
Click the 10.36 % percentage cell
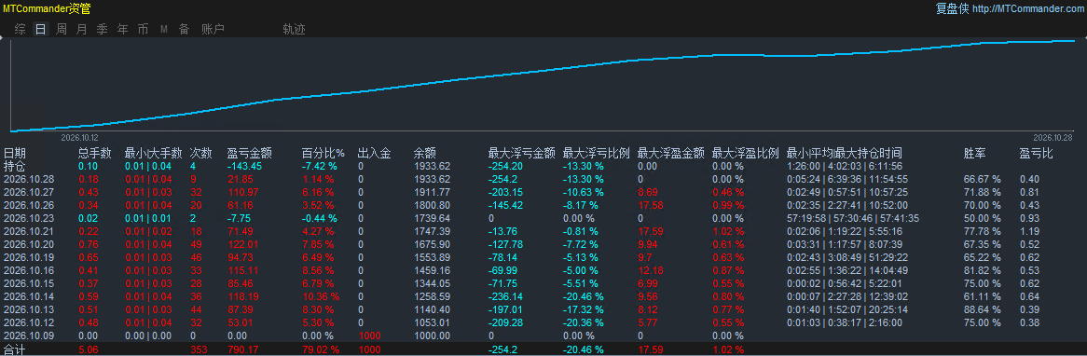321,296
